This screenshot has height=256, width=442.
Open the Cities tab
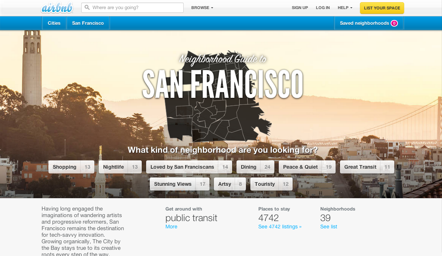click(54, 23)
